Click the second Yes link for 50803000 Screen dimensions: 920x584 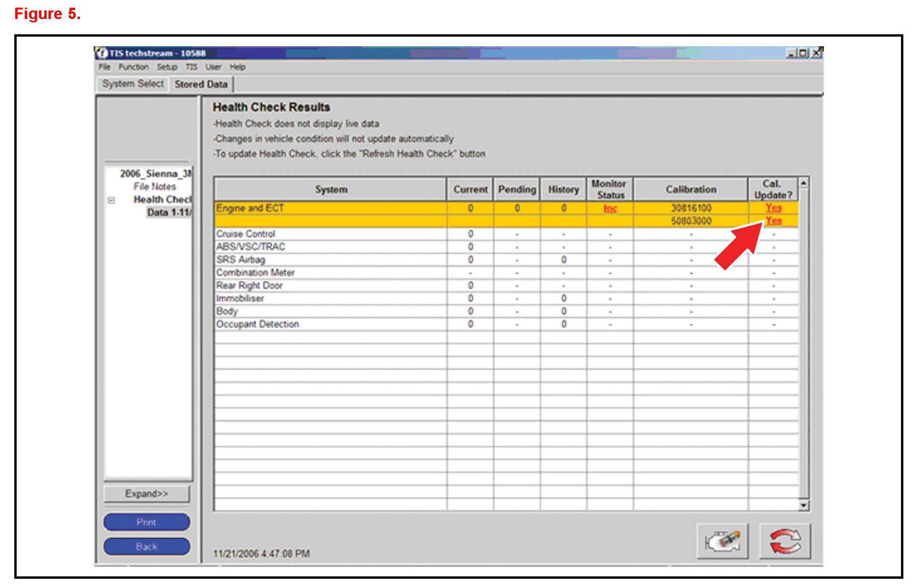773,221
